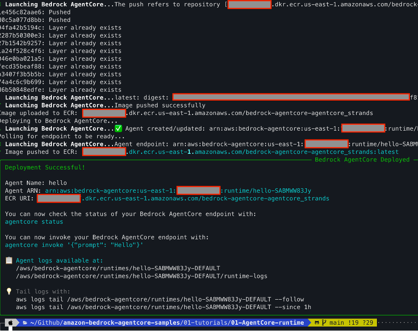
Task: Click 'amazon-bedrock-agentcore-samples' in the prompt path
Action: point(122,323)
